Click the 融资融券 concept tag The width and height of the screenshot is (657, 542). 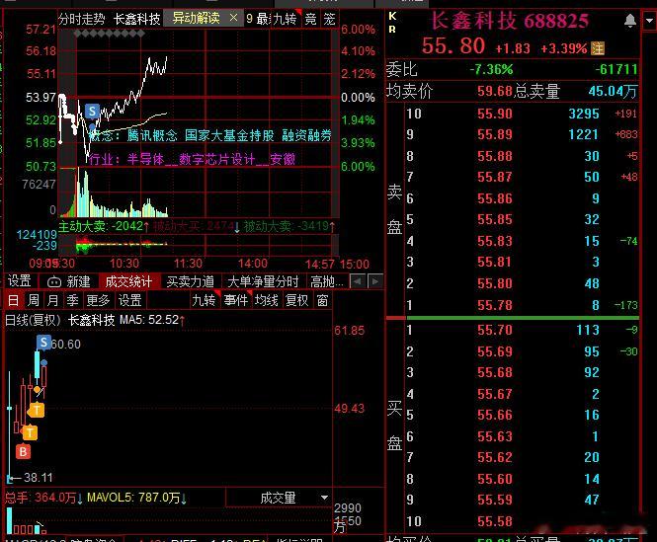[x=306, y=135]
